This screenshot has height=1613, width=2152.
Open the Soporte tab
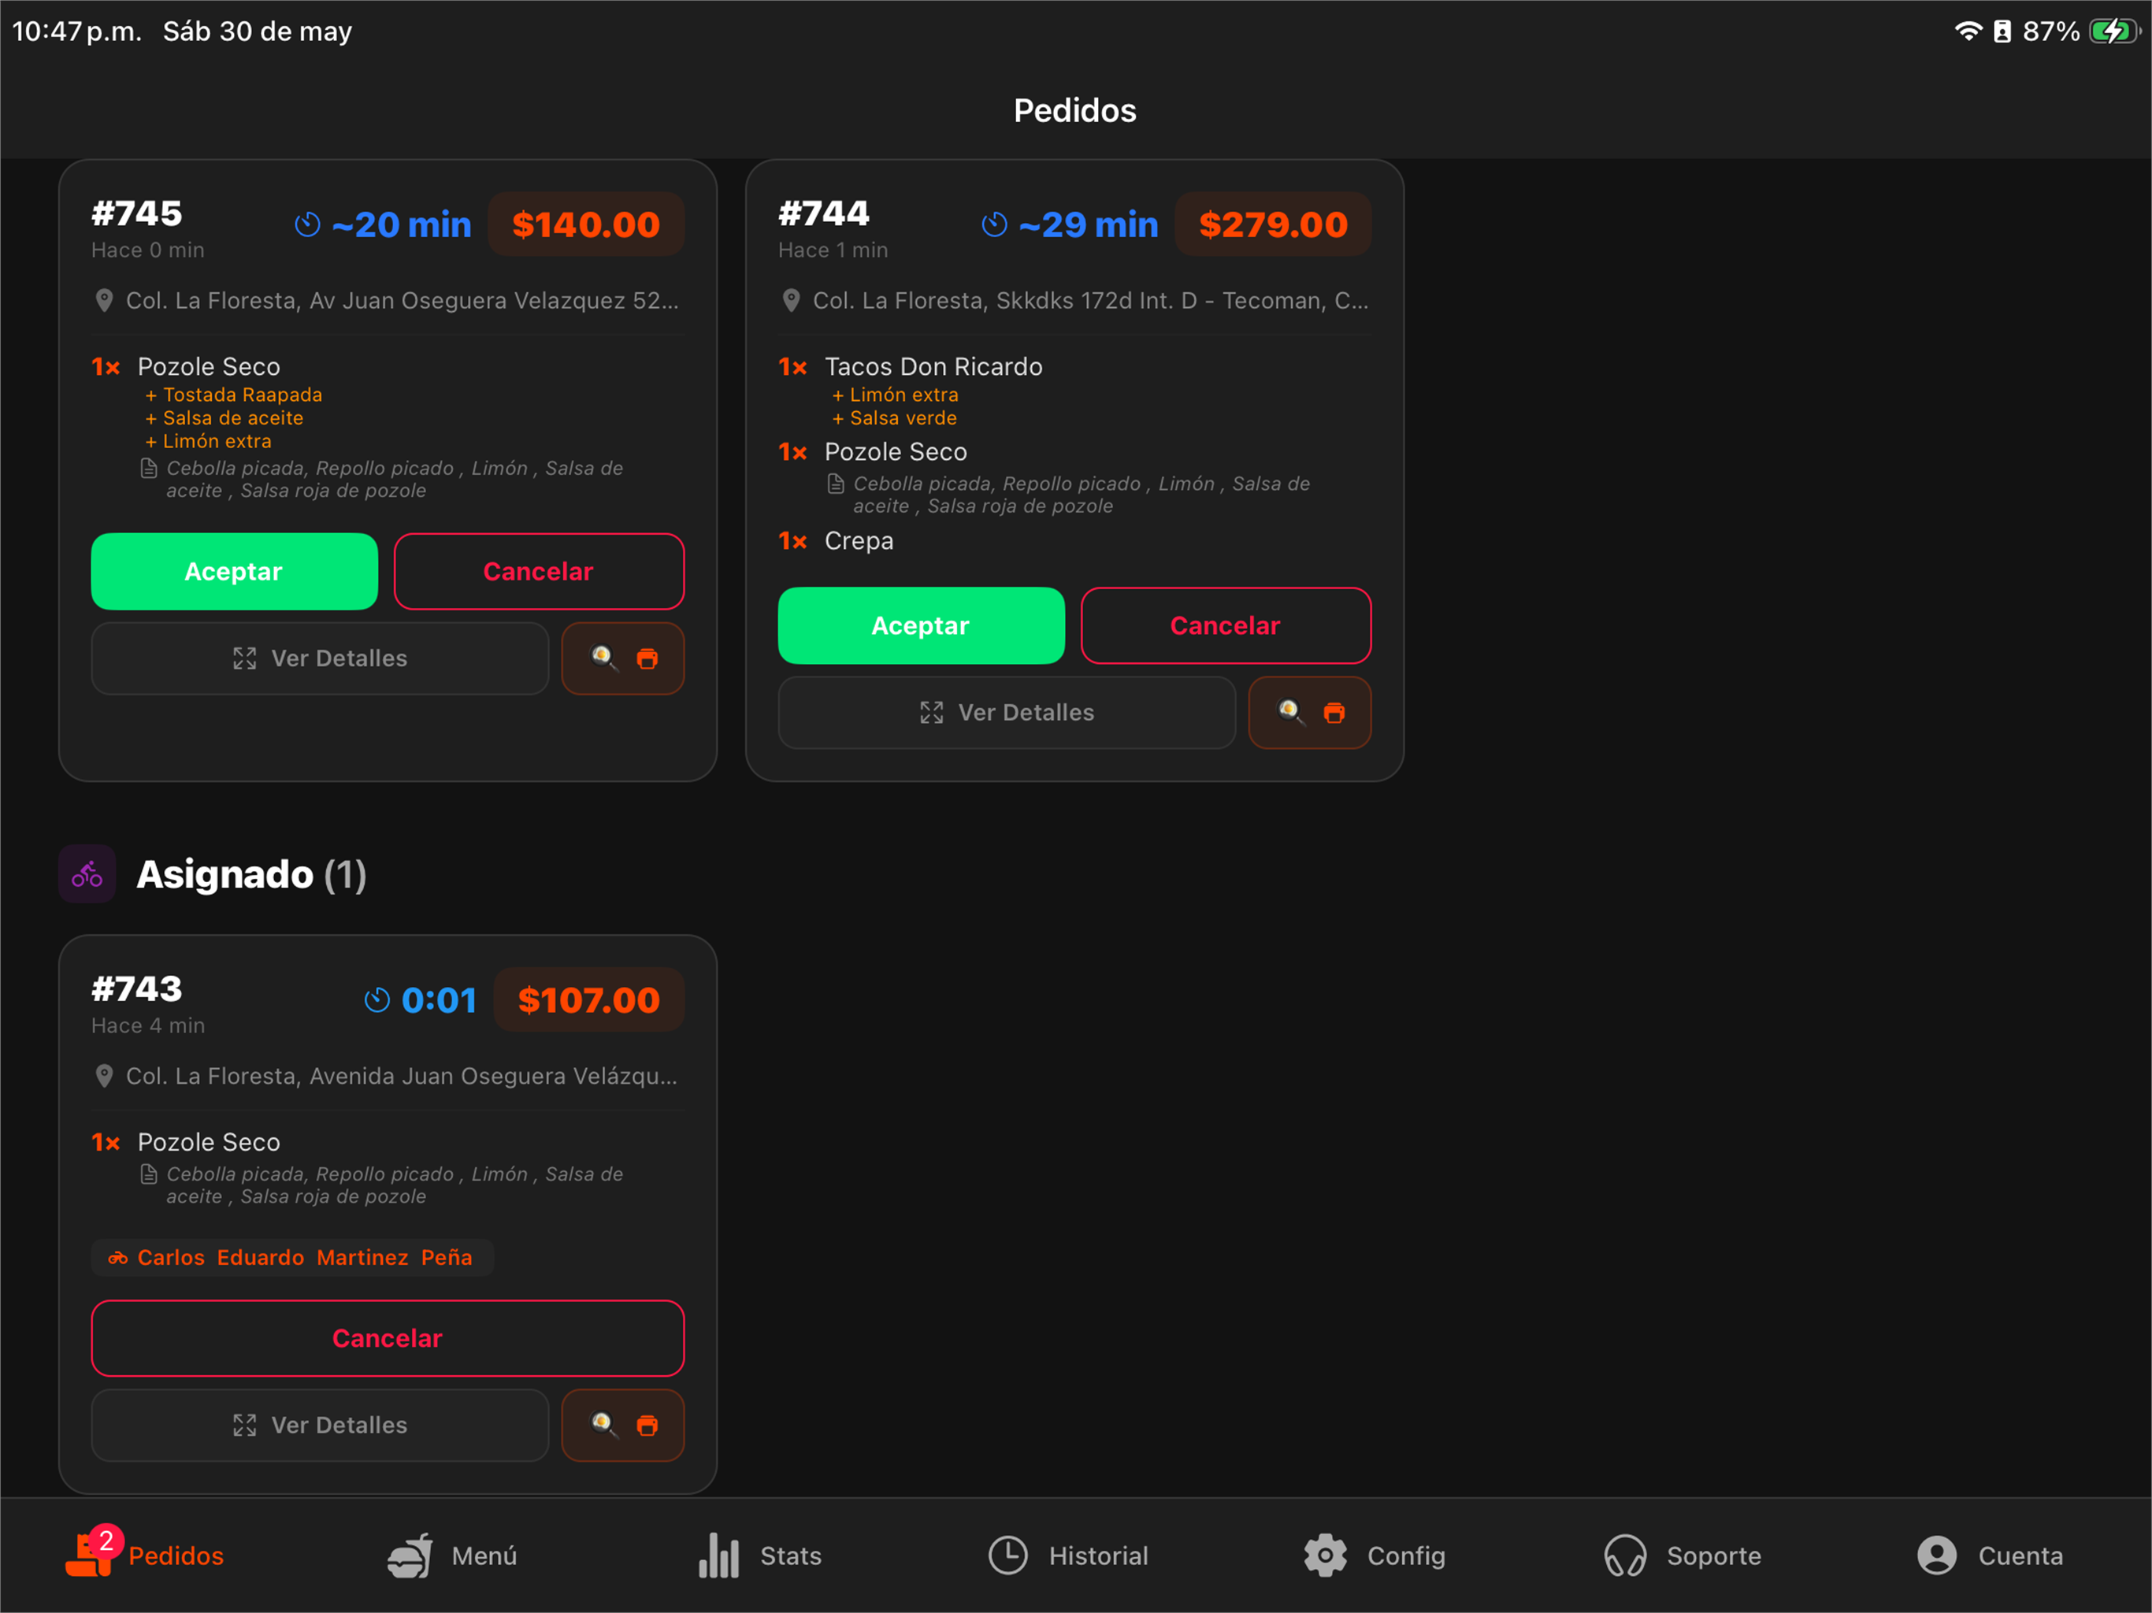1682,1555
